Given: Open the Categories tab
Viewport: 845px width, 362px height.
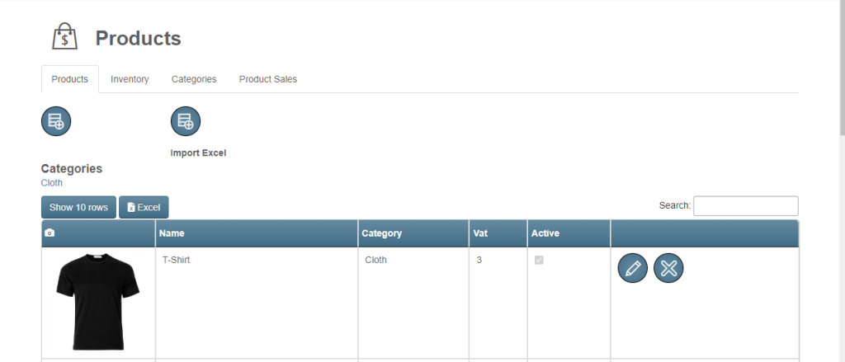Looking at the screenshot, I should click(194, 79).
